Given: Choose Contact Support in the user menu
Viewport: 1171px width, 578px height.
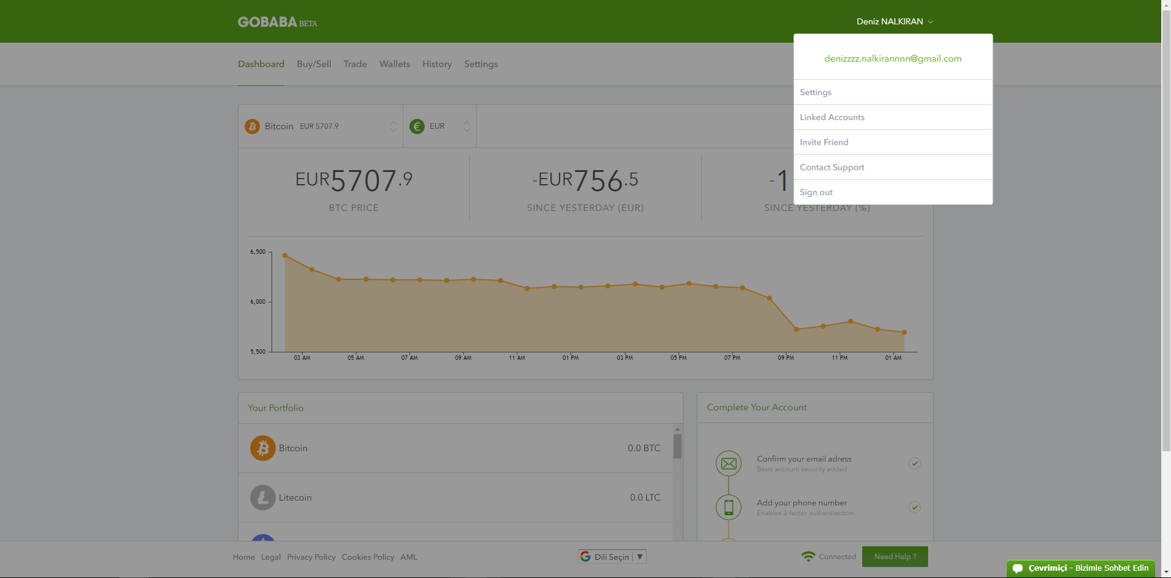Looking at the screenshot, I should point(893,167).
